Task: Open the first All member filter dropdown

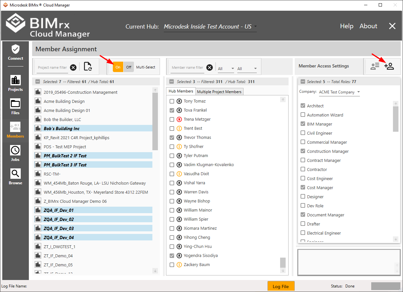Action: 226,69
